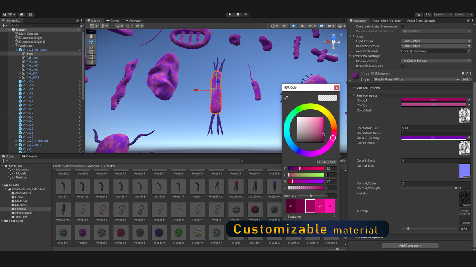
Task: Enable Contribute Global Illumination checkbox
Action: (x=403, y=27)
